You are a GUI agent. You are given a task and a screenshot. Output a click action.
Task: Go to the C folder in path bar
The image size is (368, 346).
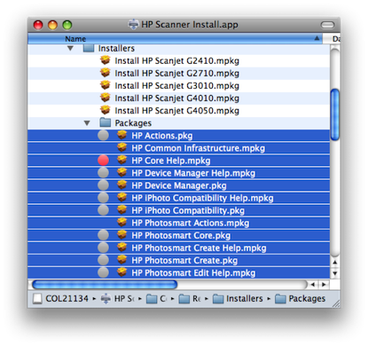click(x=156, y=299)
